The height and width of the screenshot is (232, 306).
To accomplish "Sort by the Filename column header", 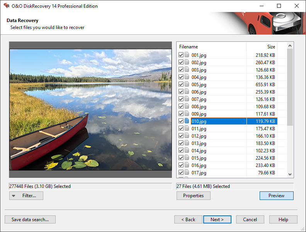I will (x=211, y=47).
